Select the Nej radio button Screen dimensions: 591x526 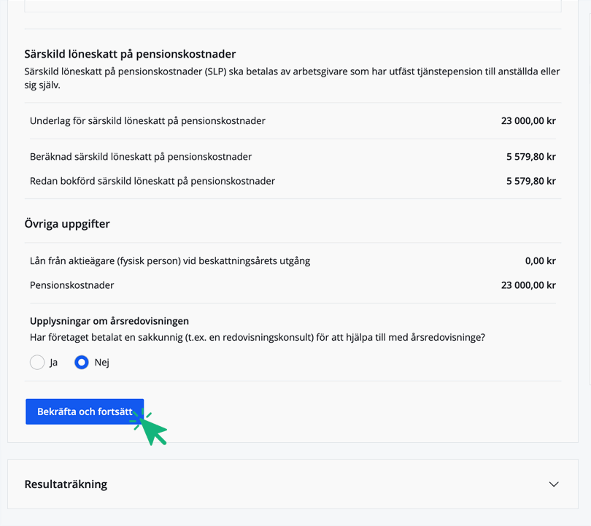click(x=82, y=363)
